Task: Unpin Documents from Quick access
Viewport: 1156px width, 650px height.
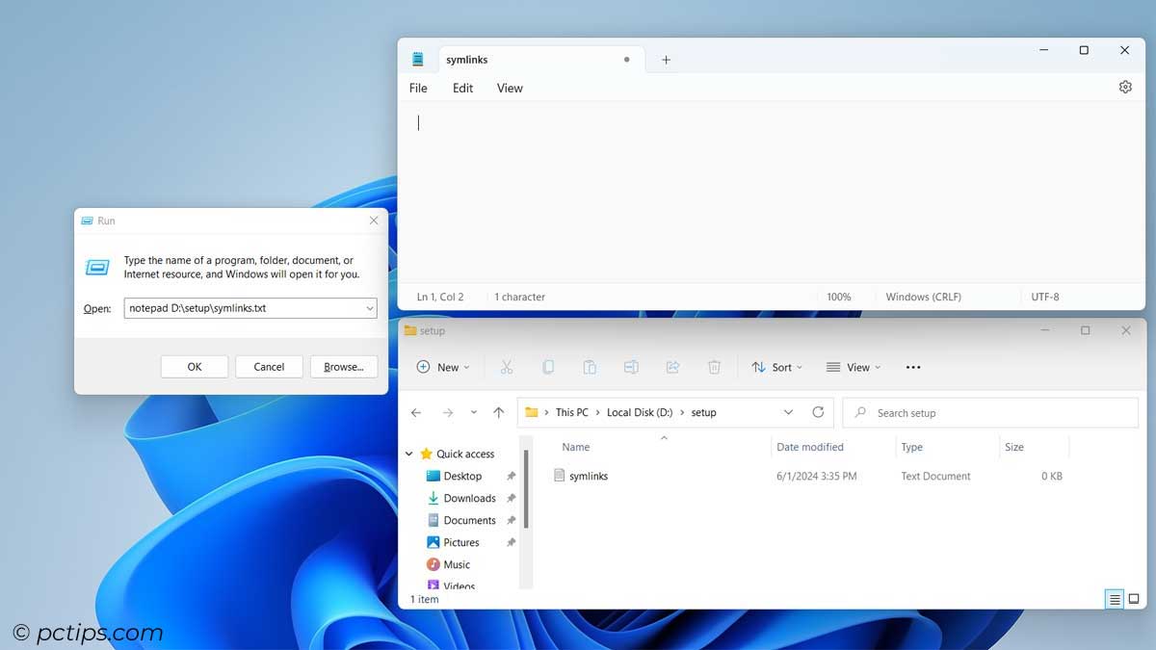Action: point(512,520)
